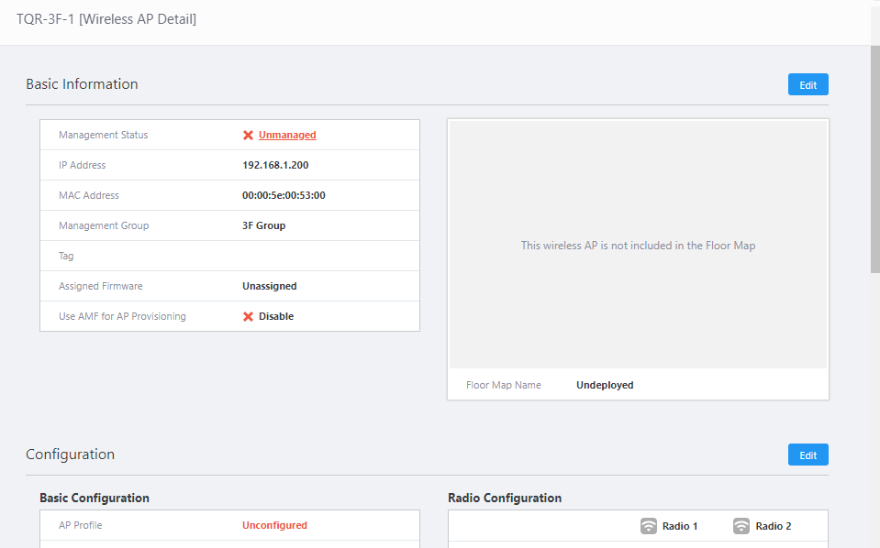
Task: Click the Radio 1 wireless icon
Action: (649, 526)
